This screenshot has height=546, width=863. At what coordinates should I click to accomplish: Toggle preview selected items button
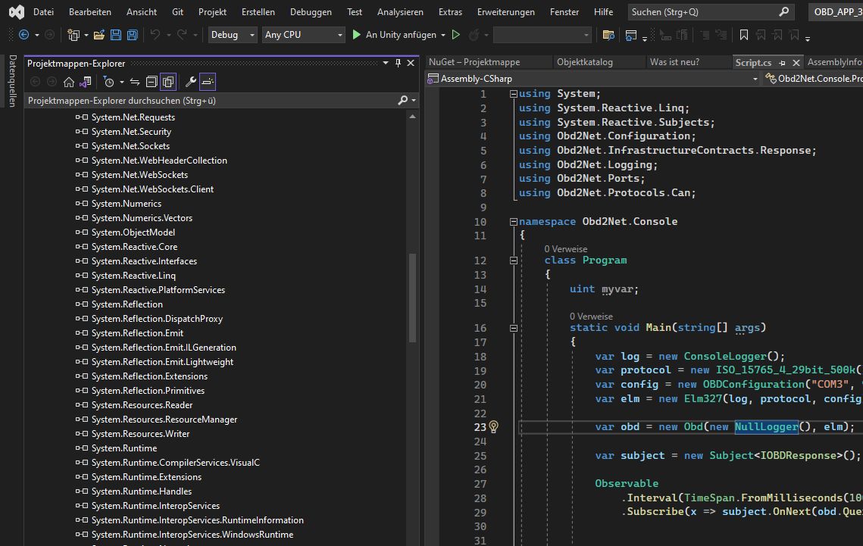coord(208,82)
